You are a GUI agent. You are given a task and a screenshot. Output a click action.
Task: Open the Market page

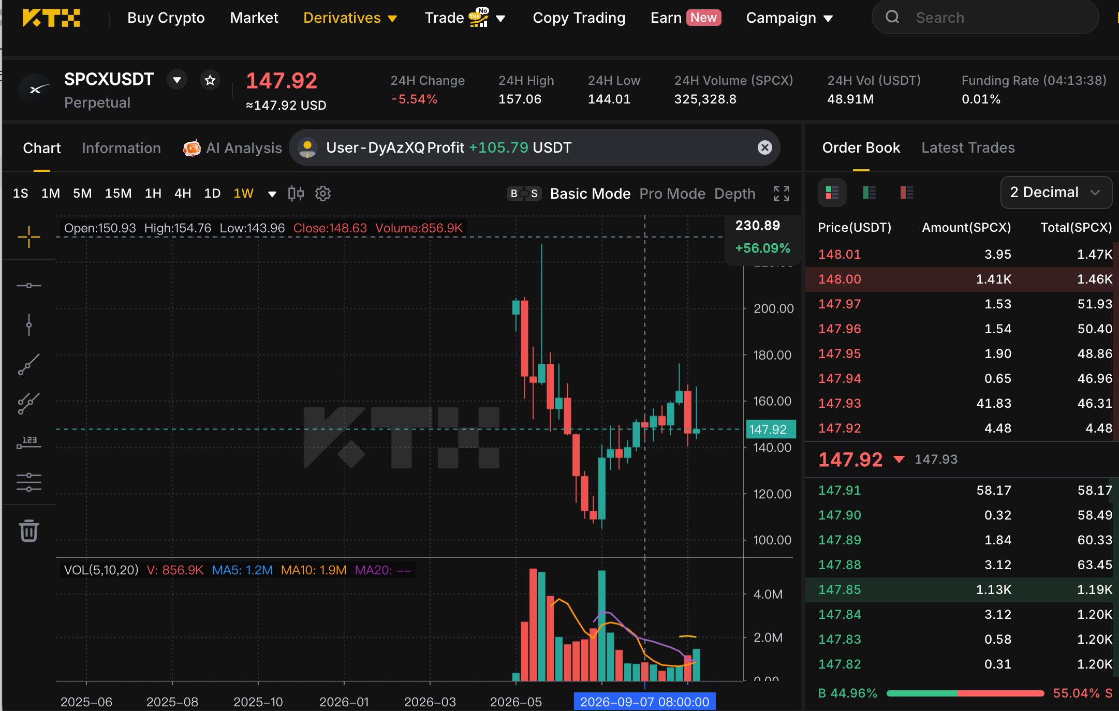tap(254, 18)
